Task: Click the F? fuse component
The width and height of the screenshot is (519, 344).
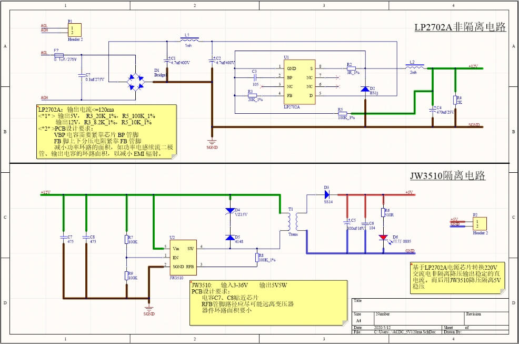Action: tap(58, 55)
